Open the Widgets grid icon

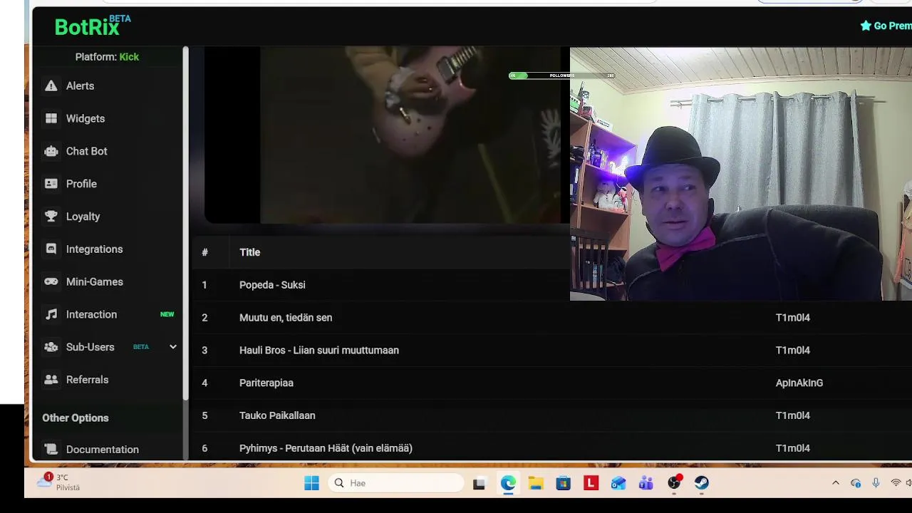tap(51, 118)
